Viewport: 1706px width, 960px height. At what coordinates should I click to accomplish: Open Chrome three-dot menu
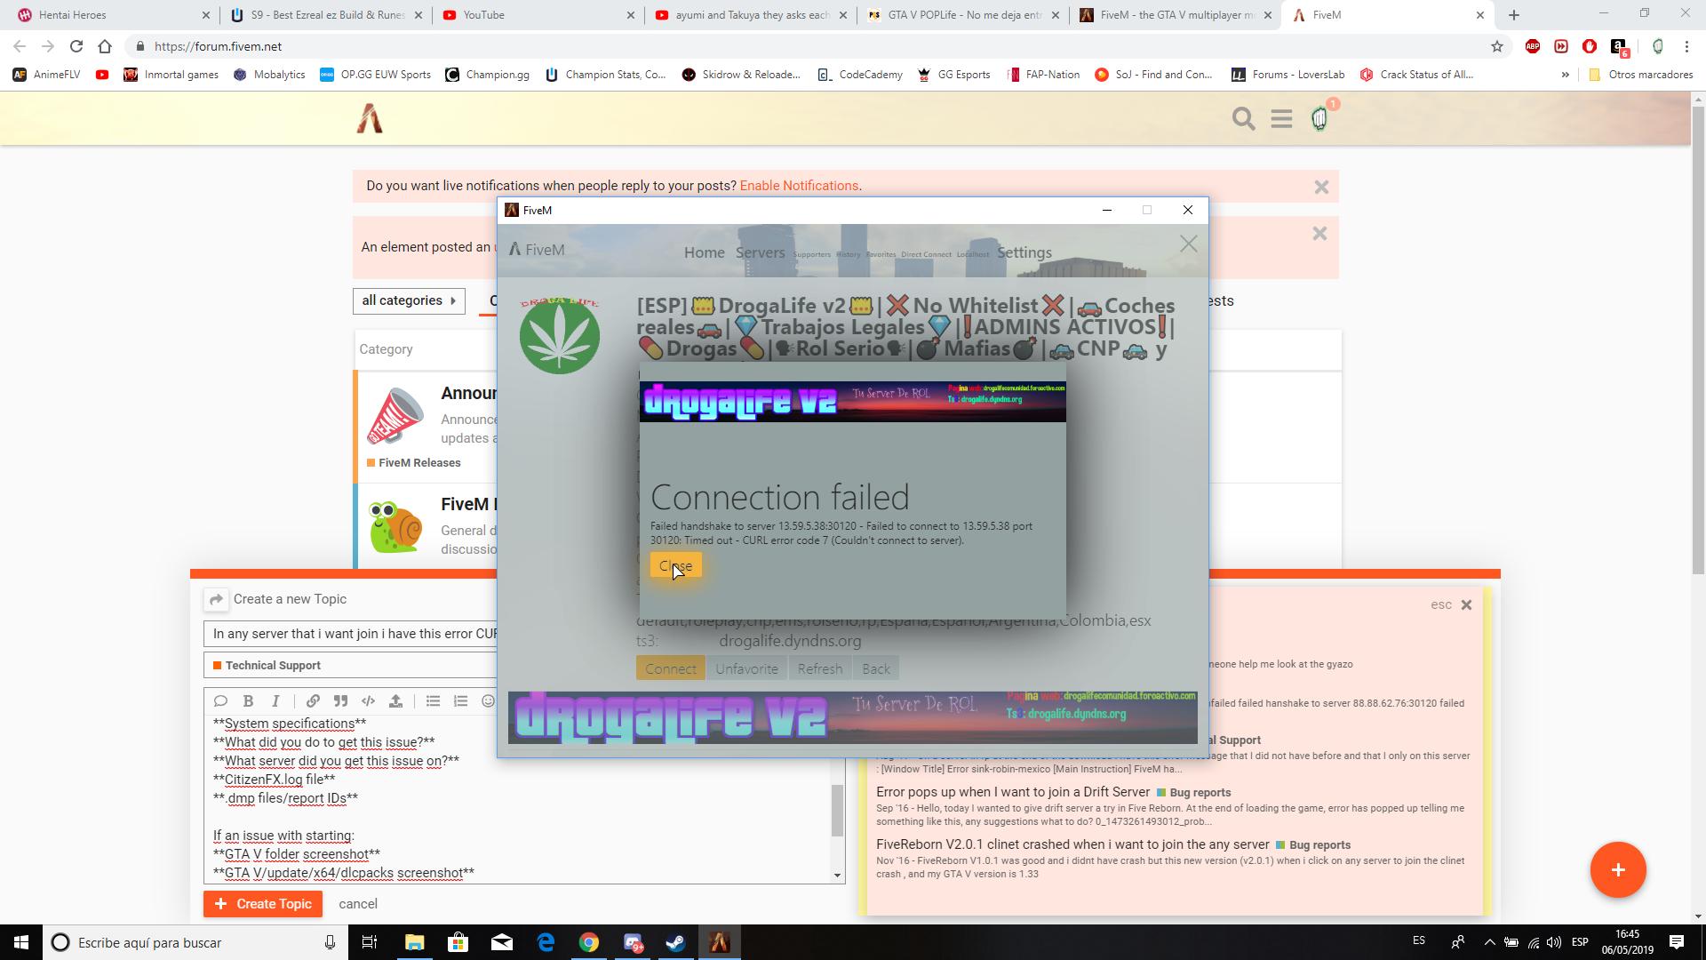pyautogui.click(x=1686, y=46)
